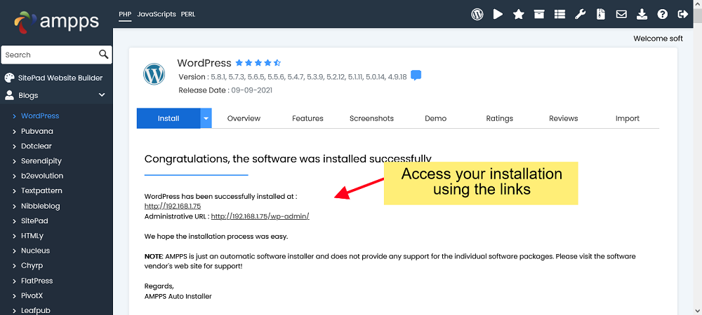
Task: Open the WordPress manager icon in top bar
Action: pos(477,14)
